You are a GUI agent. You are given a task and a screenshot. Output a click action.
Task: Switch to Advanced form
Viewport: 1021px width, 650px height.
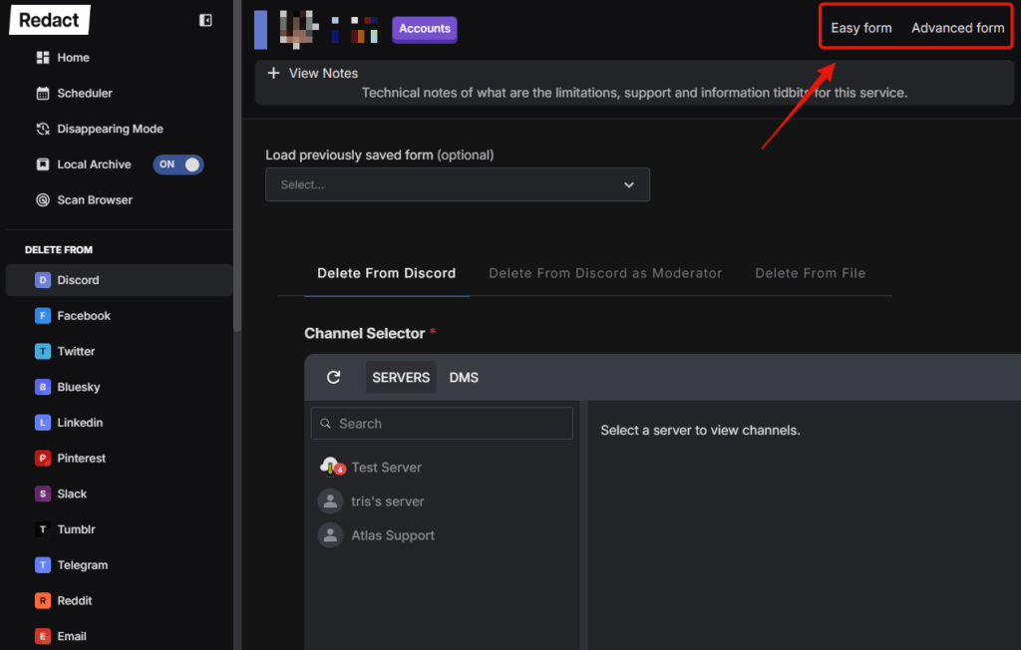coord(957,28)
